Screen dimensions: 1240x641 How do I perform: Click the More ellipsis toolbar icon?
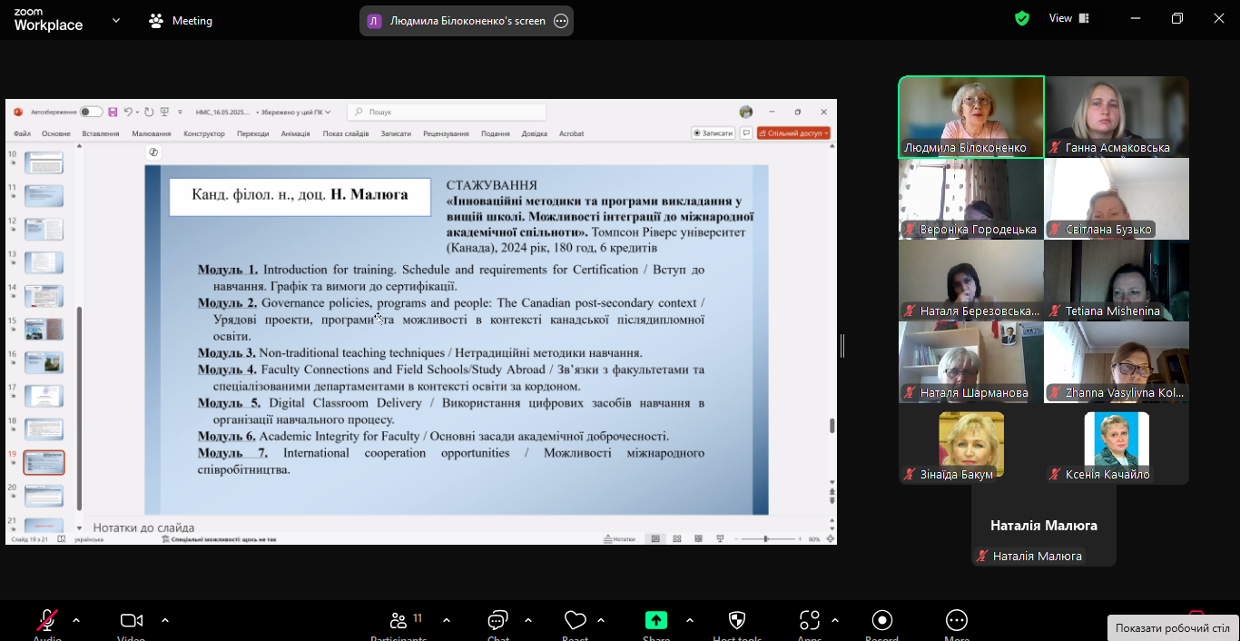point(956,621)
